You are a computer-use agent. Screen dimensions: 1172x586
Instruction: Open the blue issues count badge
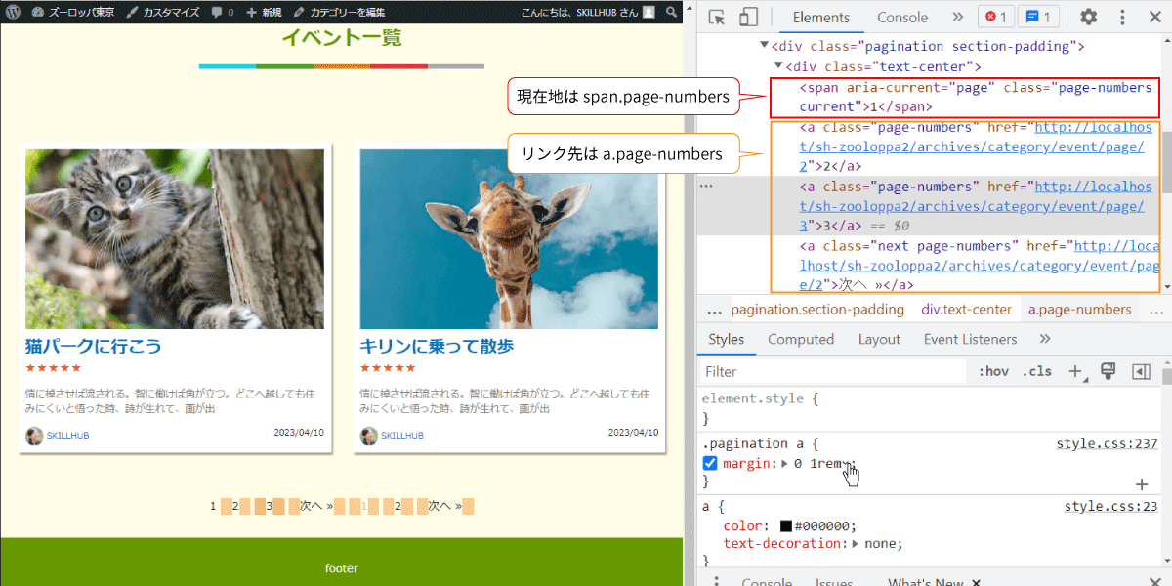(x=1038, y=18)
